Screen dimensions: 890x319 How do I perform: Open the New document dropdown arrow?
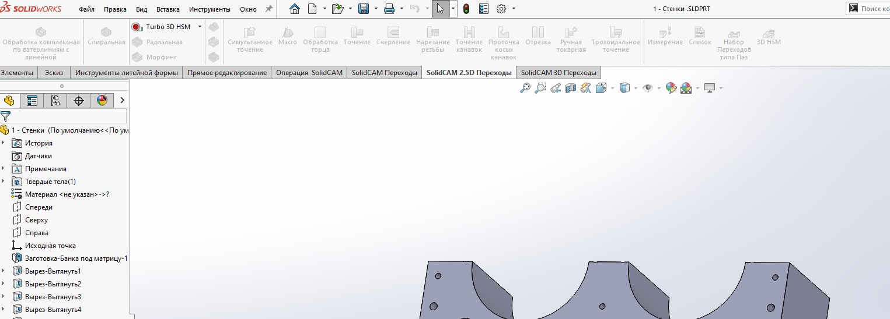click(x=325, y=9)
